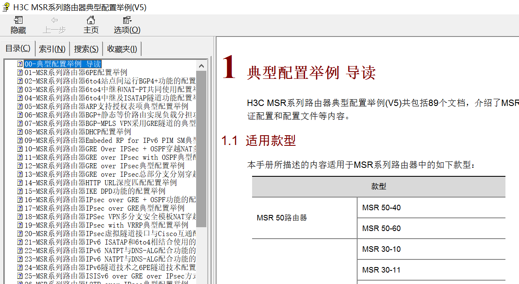
Task: Open topic 12 GRE over IPsec典型配置举例
Action: point(104,166)
